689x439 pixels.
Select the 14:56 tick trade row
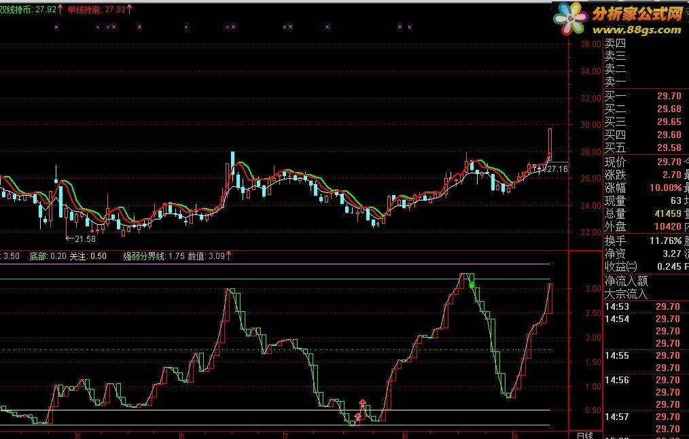coord(646,380)
